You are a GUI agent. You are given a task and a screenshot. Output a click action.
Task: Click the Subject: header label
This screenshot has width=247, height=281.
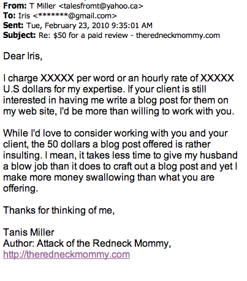coord(20,36)
